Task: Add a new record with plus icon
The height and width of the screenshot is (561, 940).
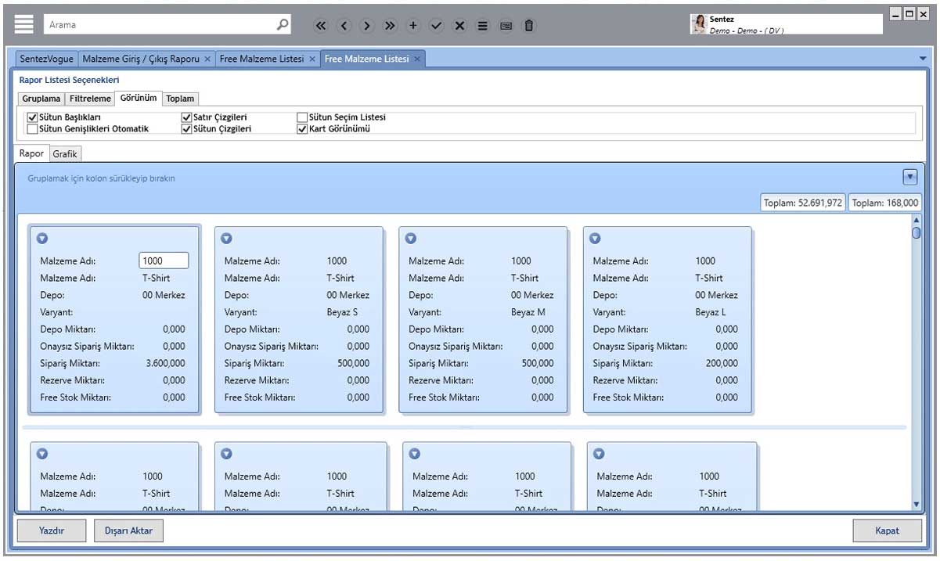Action: (x=413, y=25)
